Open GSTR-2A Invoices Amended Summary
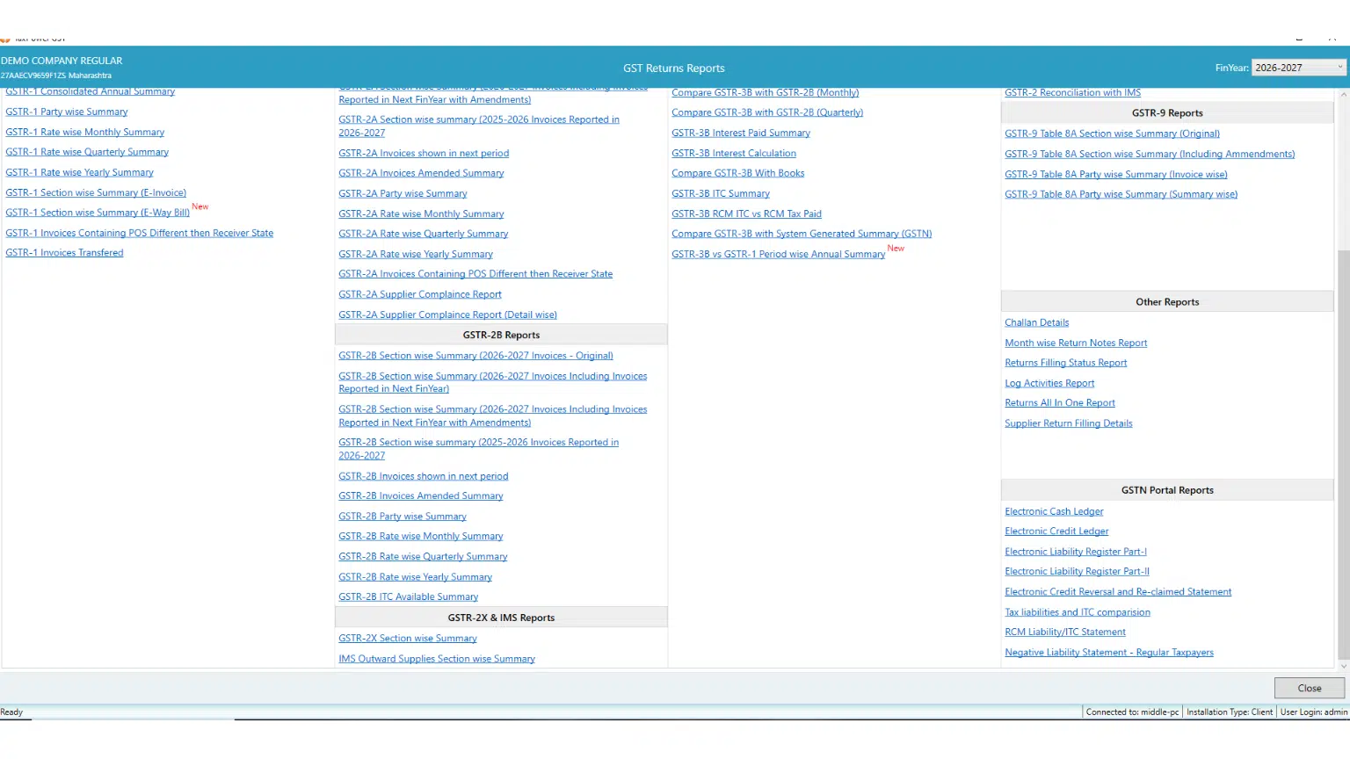 tap(421, 174)
